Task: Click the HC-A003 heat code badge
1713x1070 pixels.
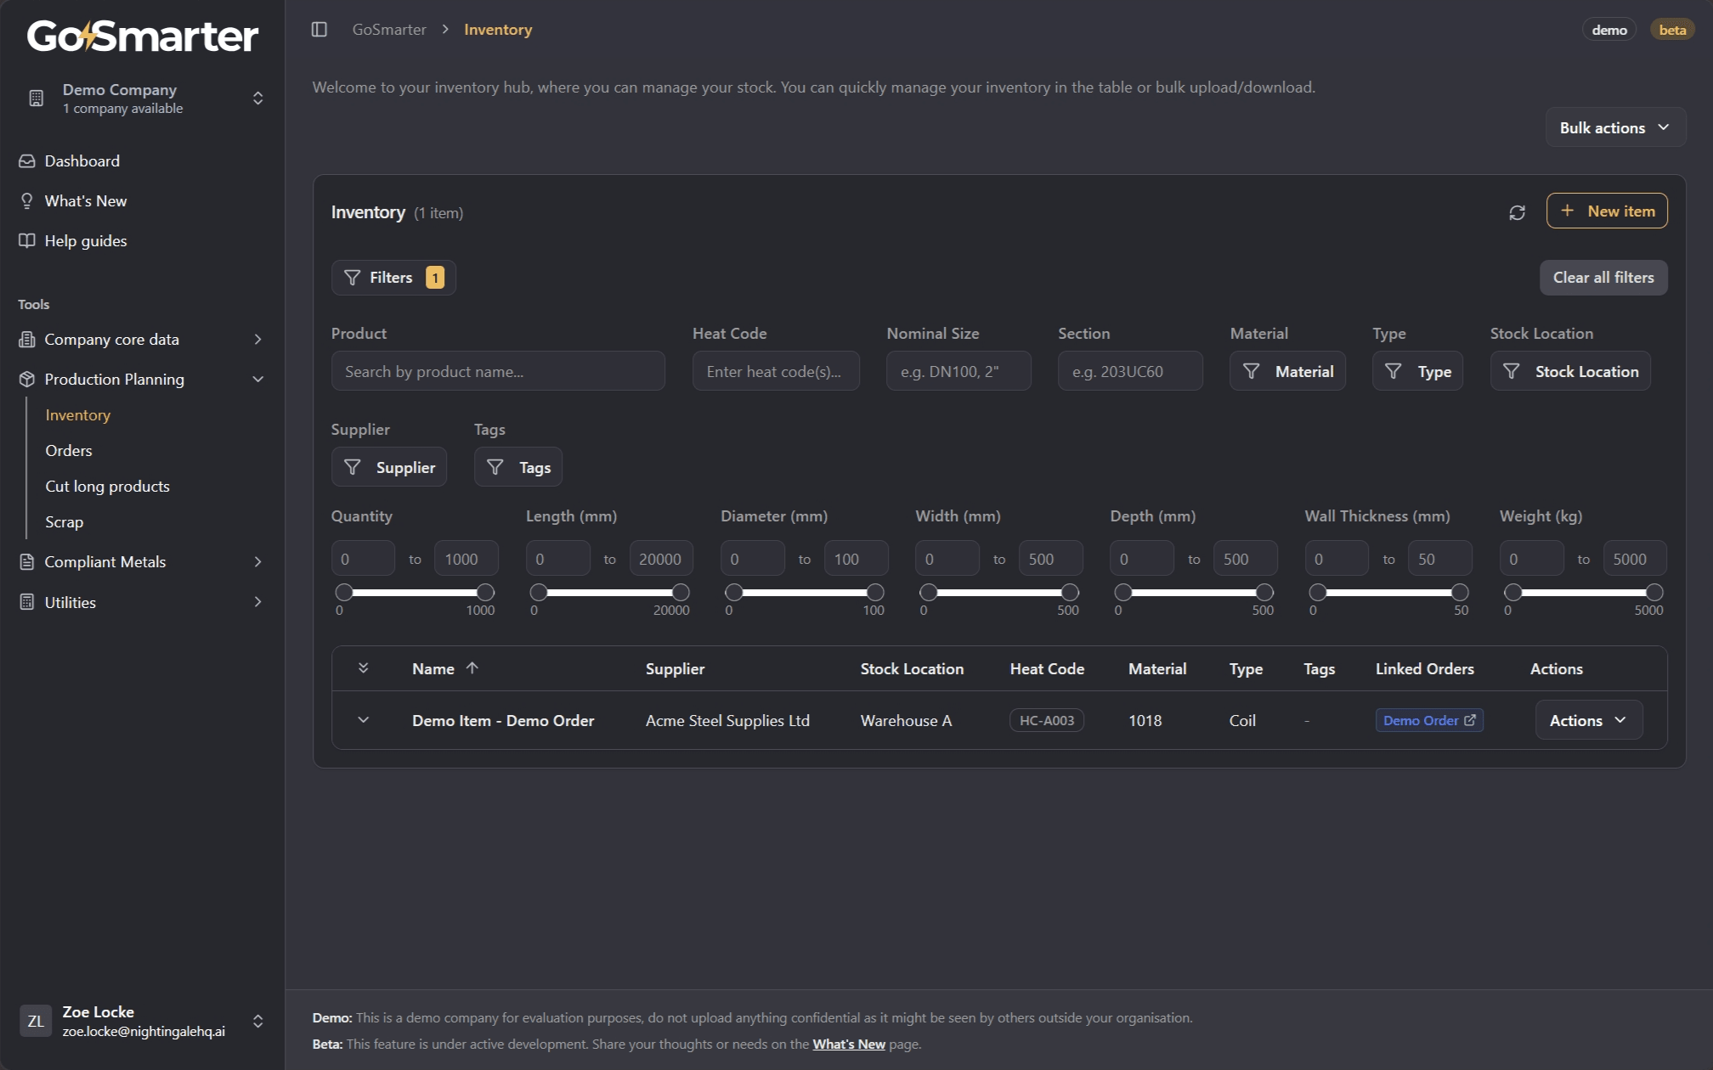Action: pos(1047,720)
